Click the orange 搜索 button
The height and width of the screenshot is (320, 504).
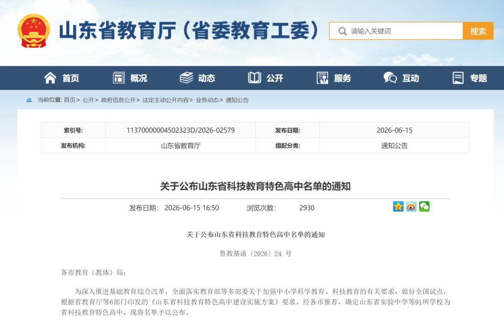[x=478, y=31]
